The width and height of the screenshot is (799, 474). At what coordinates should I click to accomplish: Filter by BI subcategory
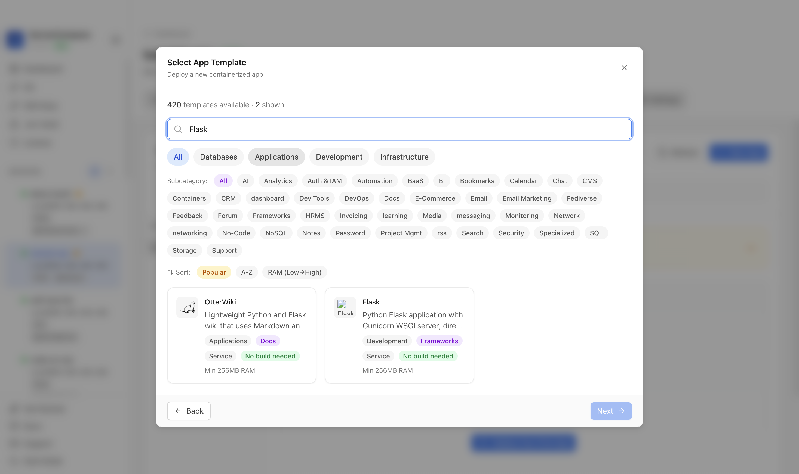[x=441, y=181]
